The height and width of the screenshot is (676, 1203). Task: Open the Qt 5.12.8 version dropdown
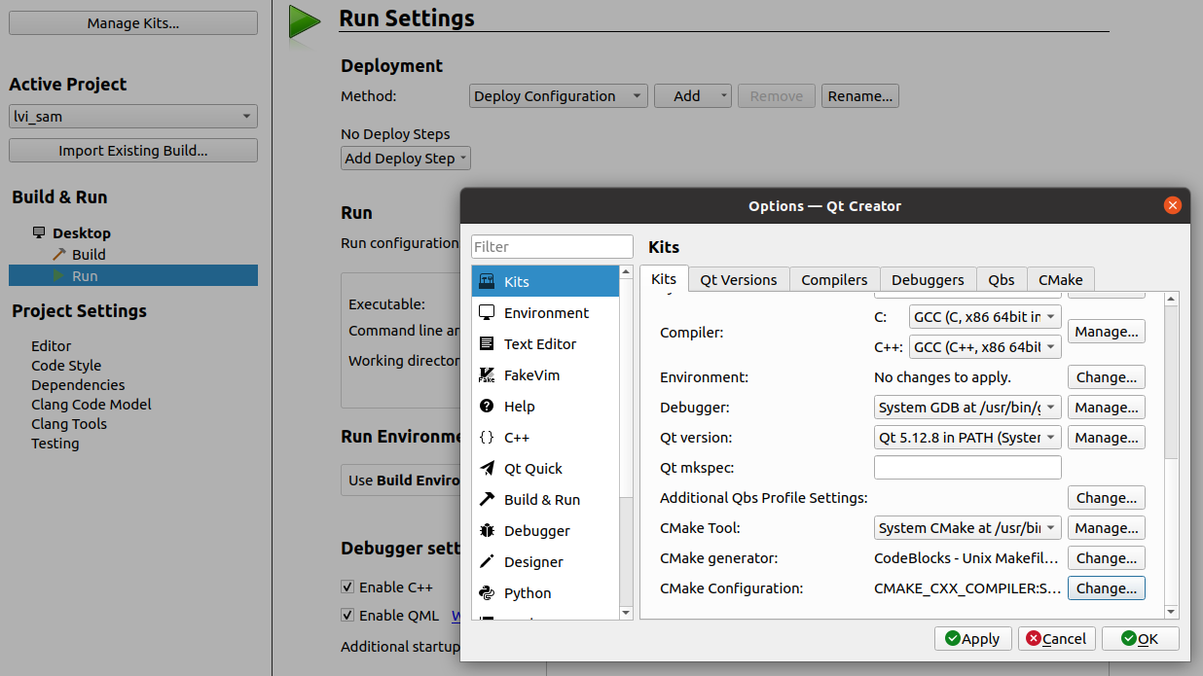click(967, 438)
